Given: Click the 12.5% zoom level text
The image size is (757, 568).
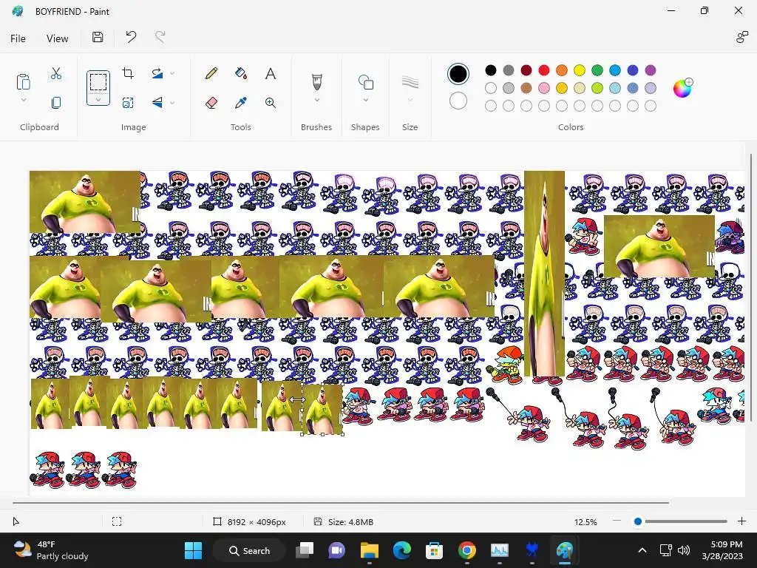Looking at the screenshot, I should point(585,521).
